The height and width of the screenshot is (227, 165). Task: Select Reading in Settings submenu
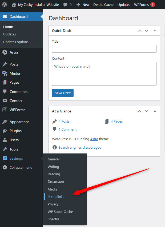pyautogui.click(x=54, y=174)
